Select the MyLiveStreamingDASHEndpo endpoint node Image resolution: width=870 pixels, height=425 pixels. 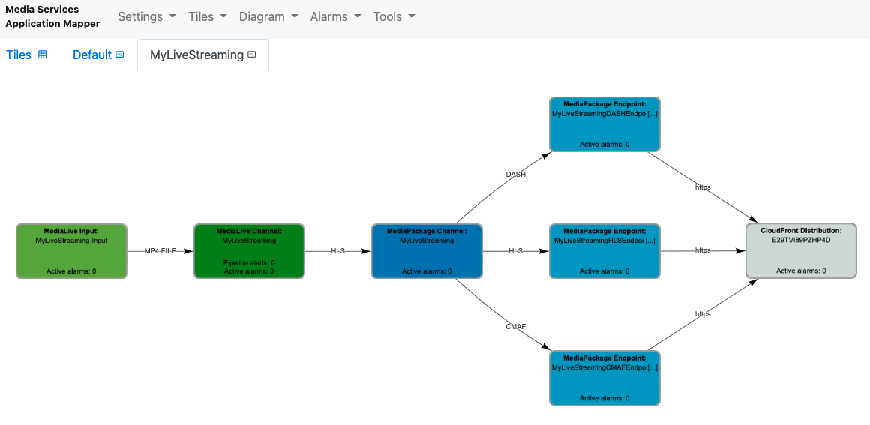pos(604,124)
